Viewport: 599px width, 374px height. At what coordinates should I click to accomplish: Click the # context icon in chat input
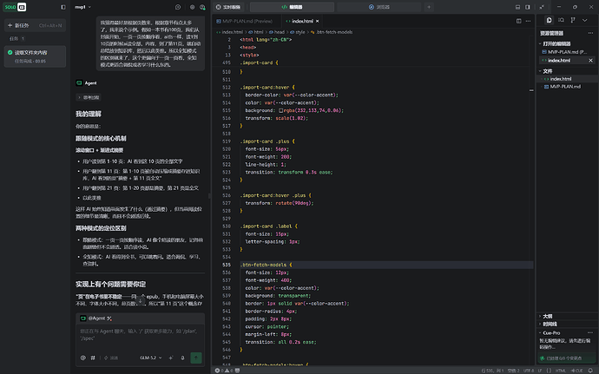(x=93, y=358)
